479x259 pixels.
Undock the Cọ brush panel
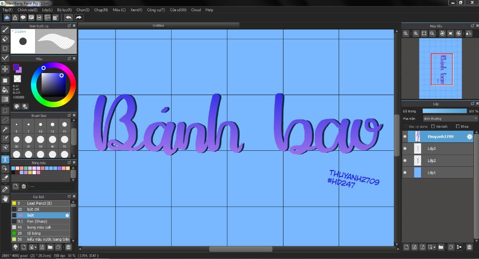click(x=69, y=196)
